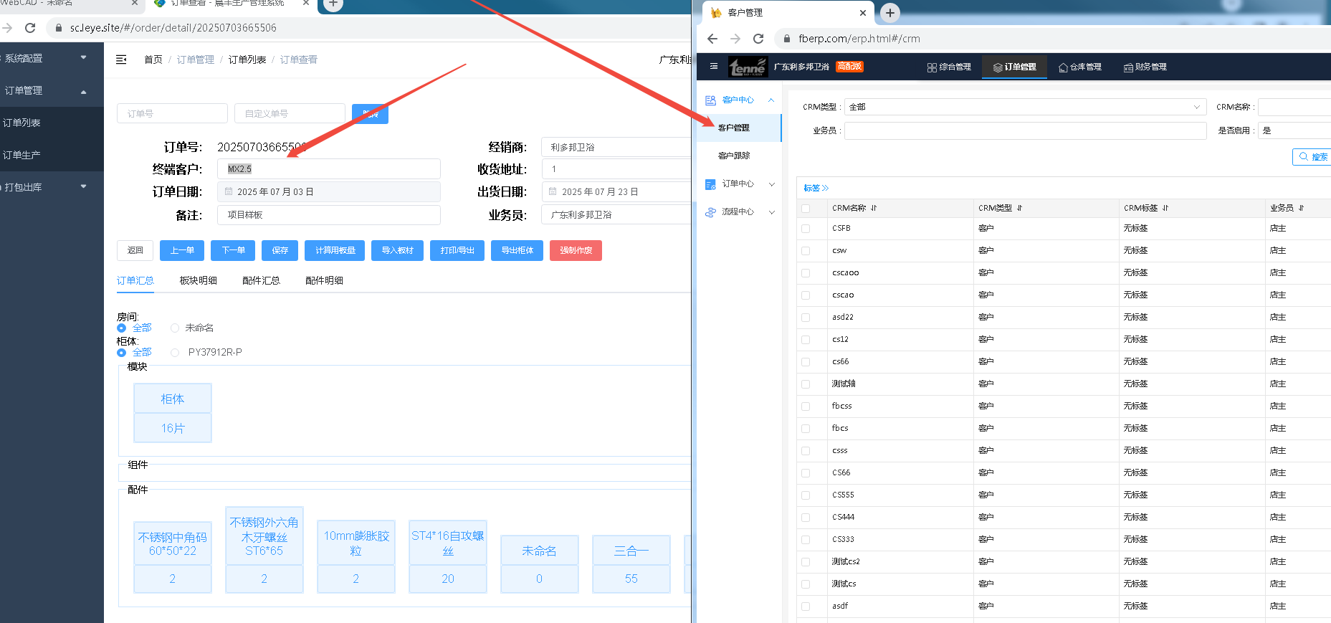Select the PY37912R-P cabinet radio button
Viewport: 1331px width, 623px height.
(175, 352)
